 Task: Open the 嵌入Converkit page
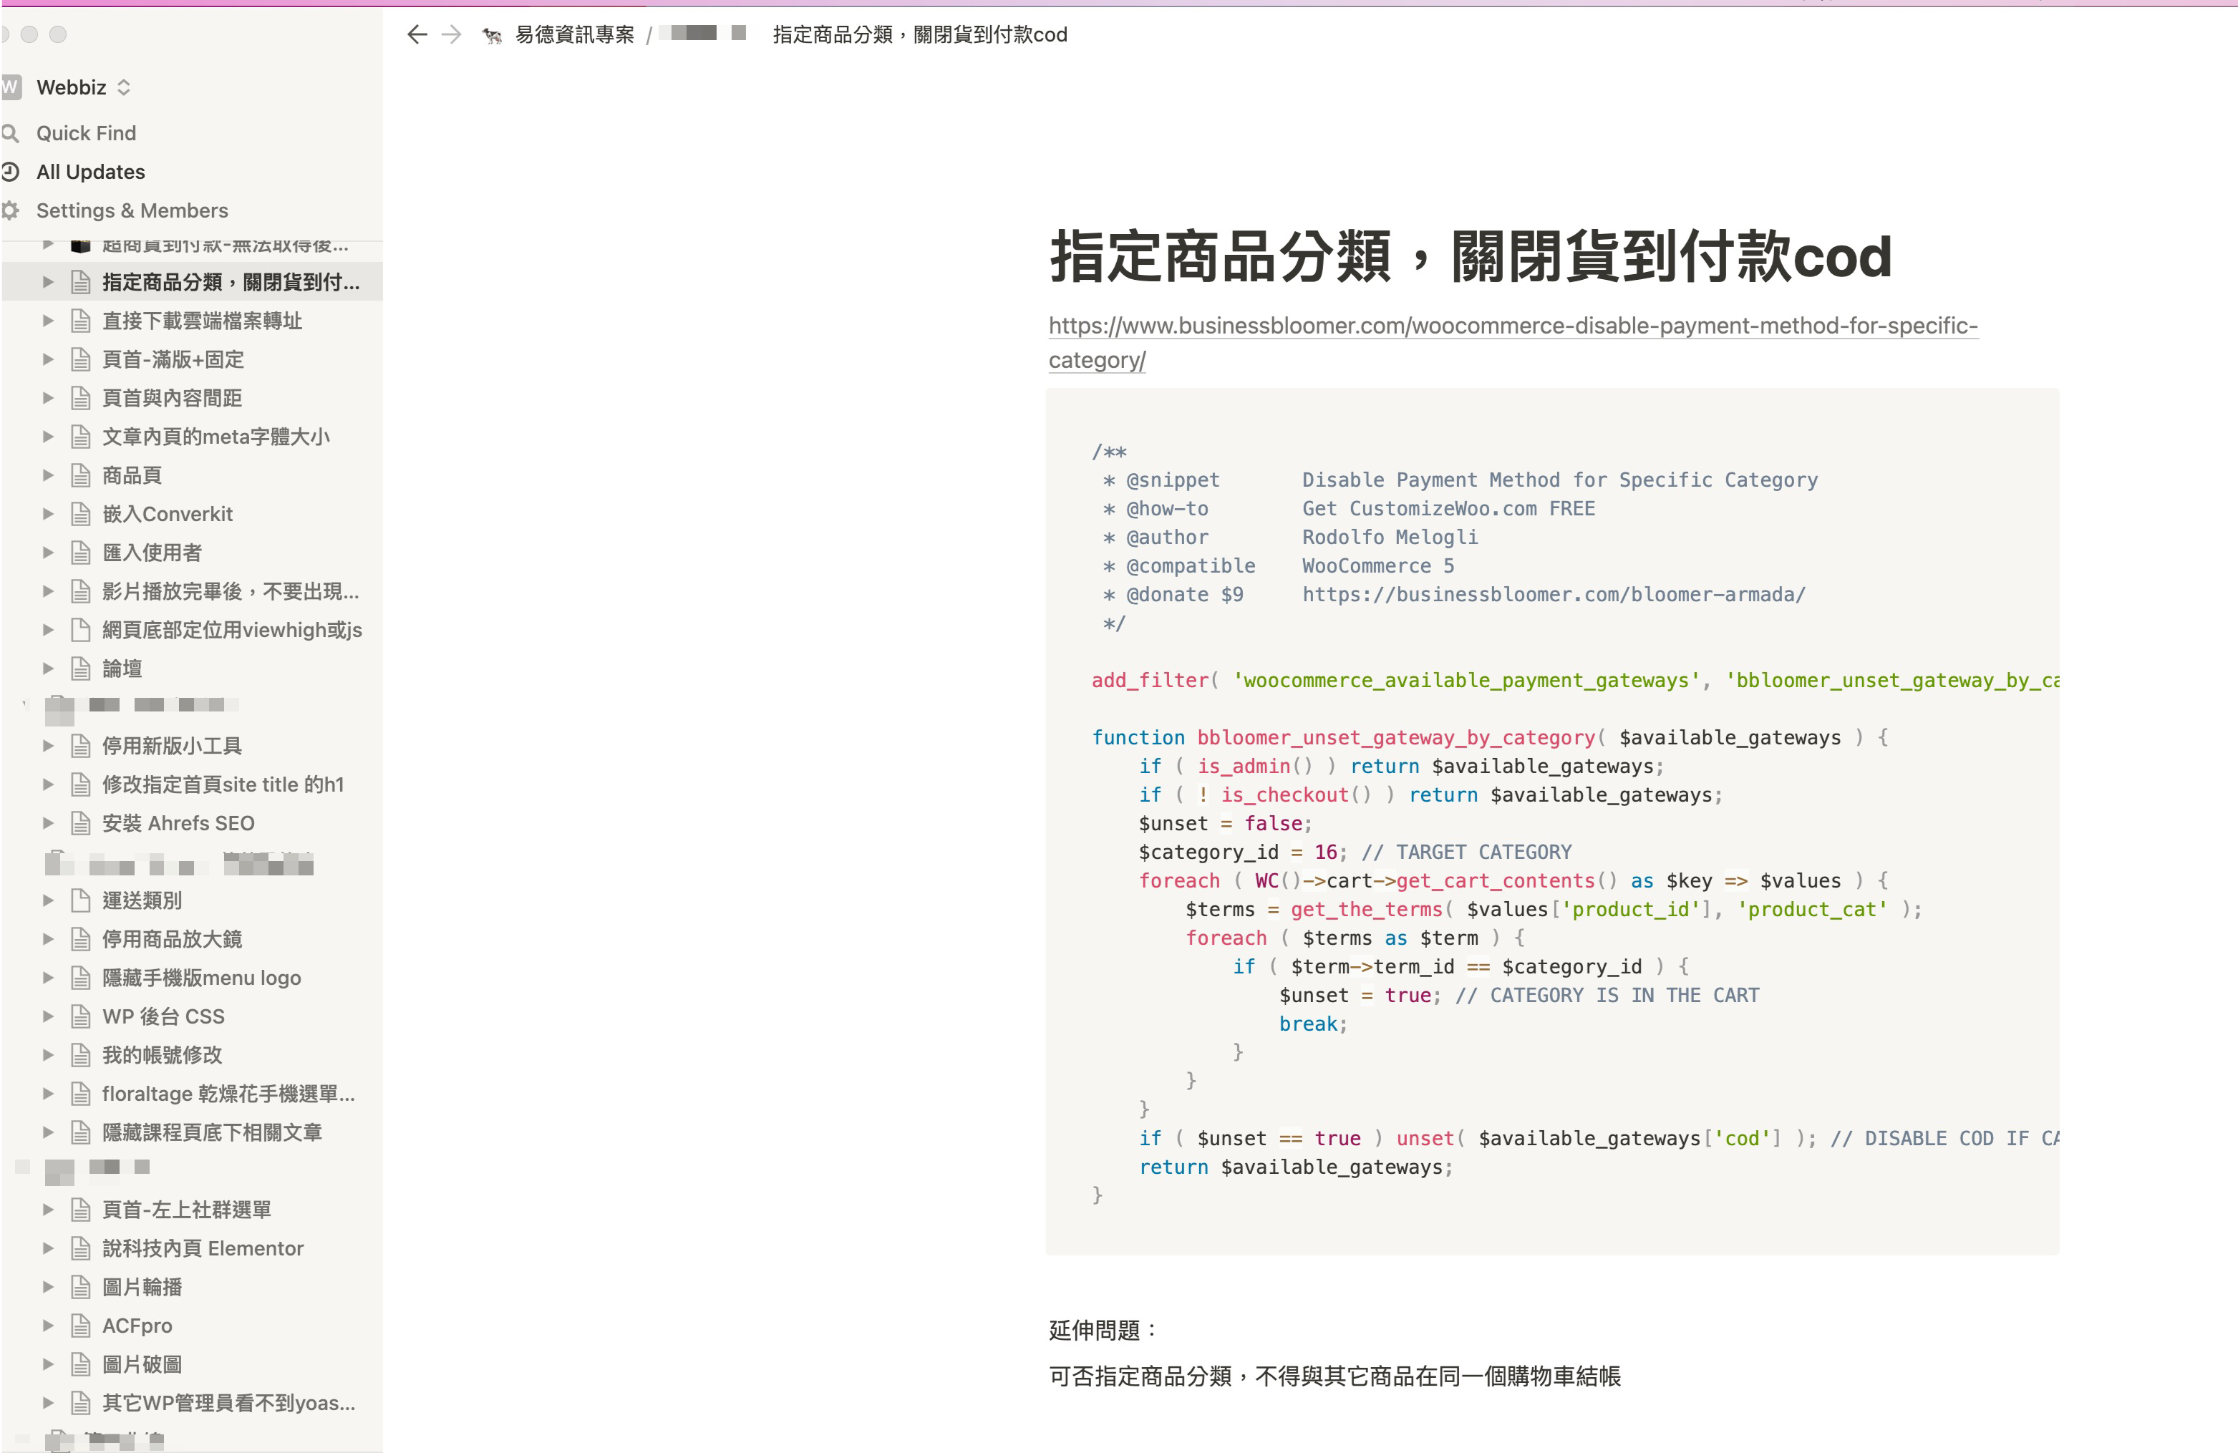(x=168, y=514)
